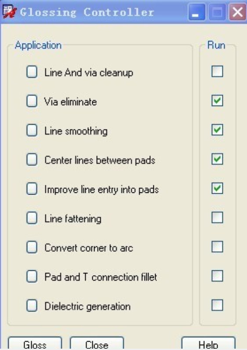Uncheck Run checkbox for Line smoothing

[217, 130]
